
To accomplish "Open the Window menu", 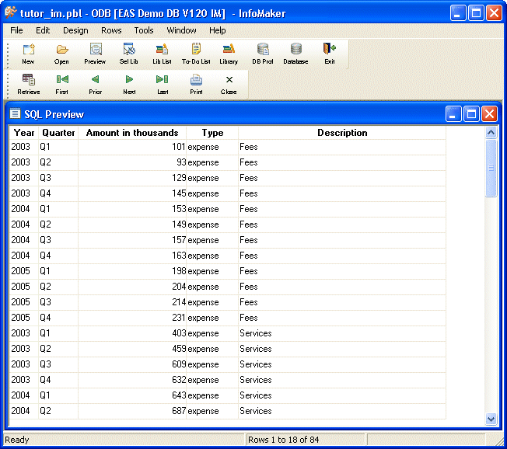I will click(x=181, y=30).
